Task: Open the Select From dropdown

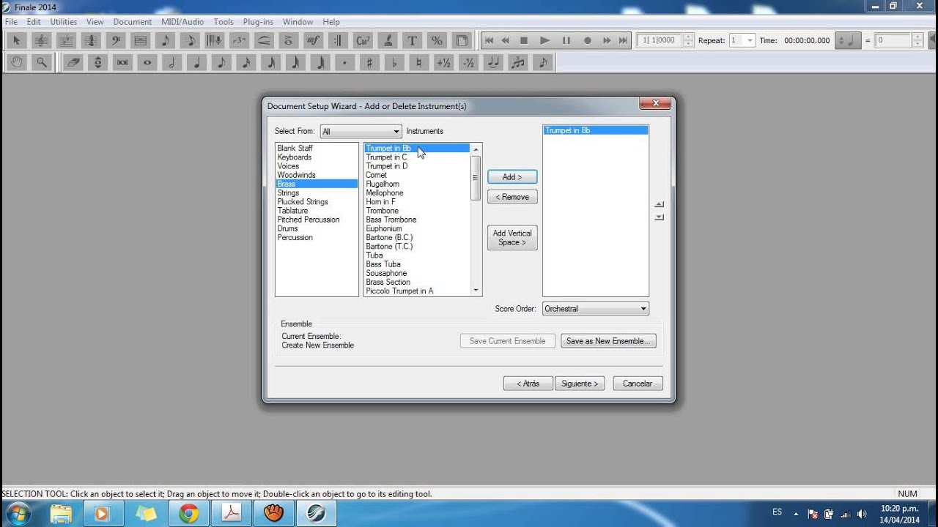Action: click(x=361, y=132)
